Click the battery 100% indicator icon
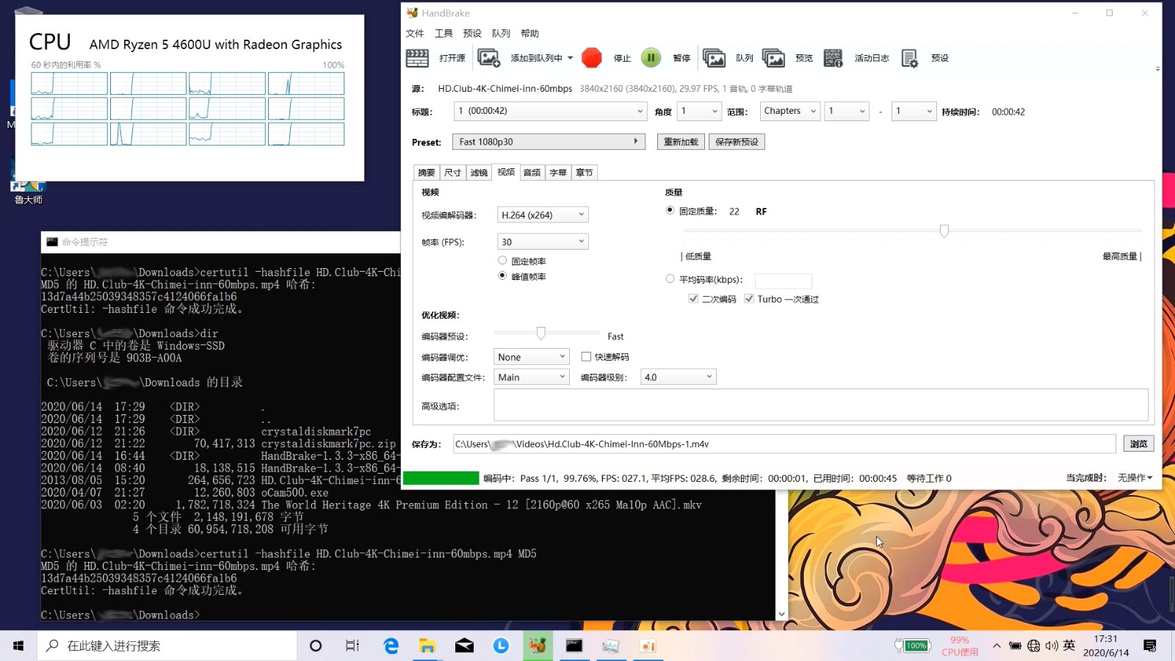The height and width of the screenshot is (661, 1175). click(x=912, y=646)
